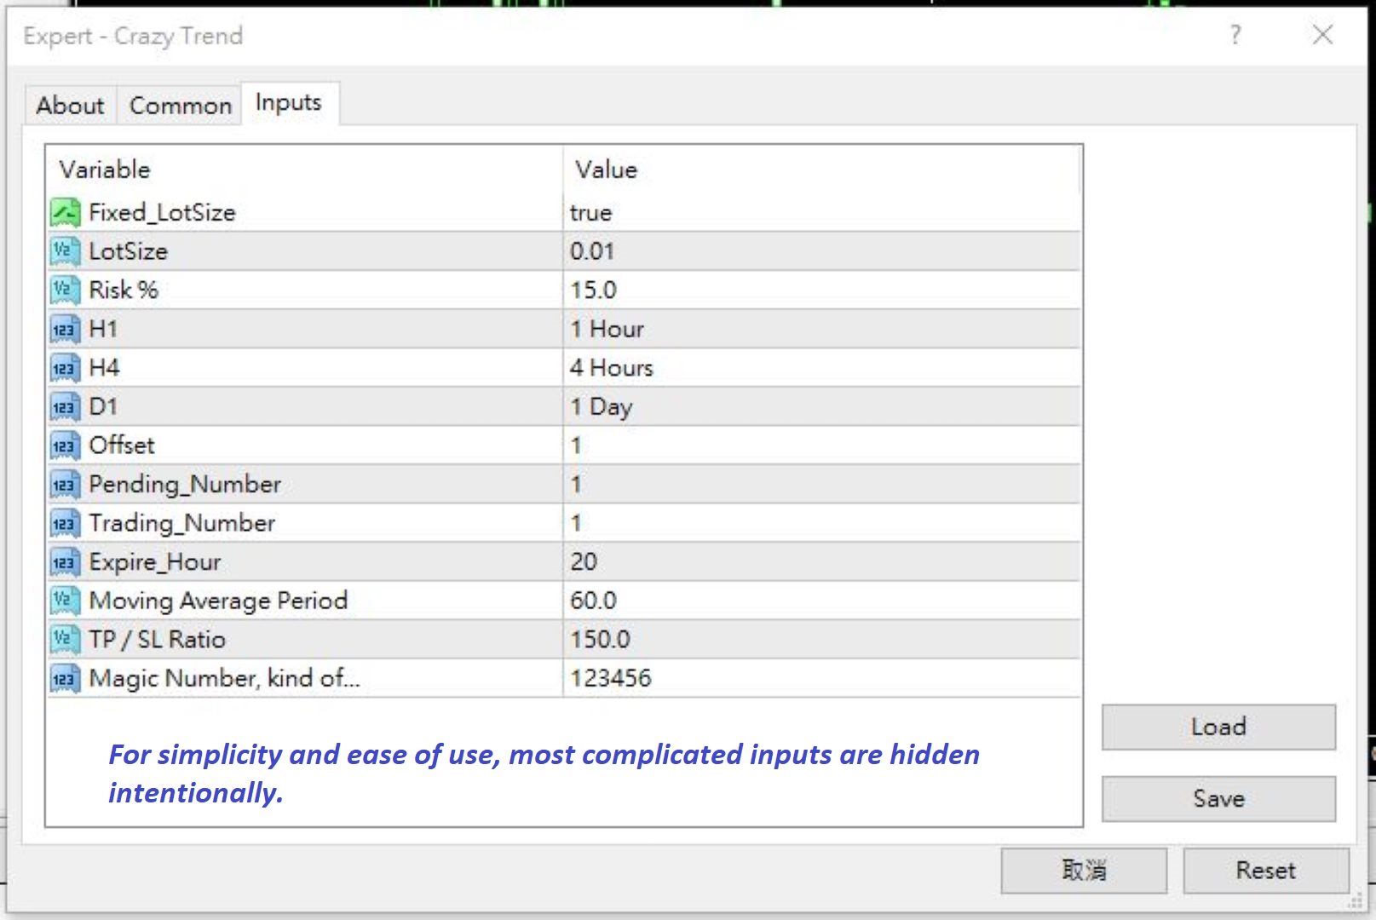Viewport: 1376px width, 920px height.
Task: Select the Inputs tab
Action: [289, 102]
